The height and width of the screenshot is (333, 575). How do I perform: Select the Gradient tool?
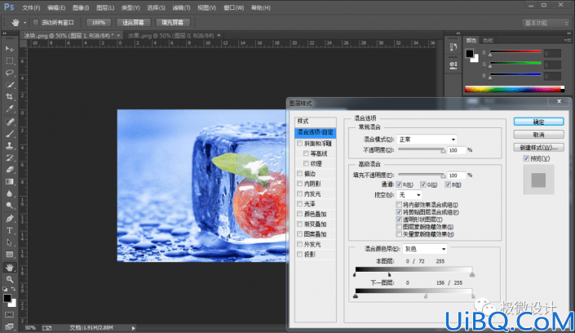pyautogui.click(x=10, y=182)
